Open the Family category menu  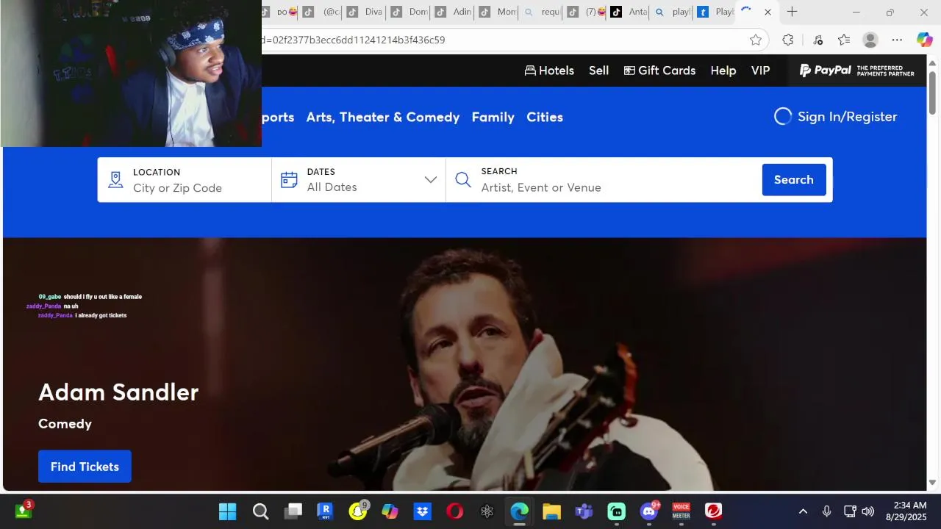(x=493, y=117)
